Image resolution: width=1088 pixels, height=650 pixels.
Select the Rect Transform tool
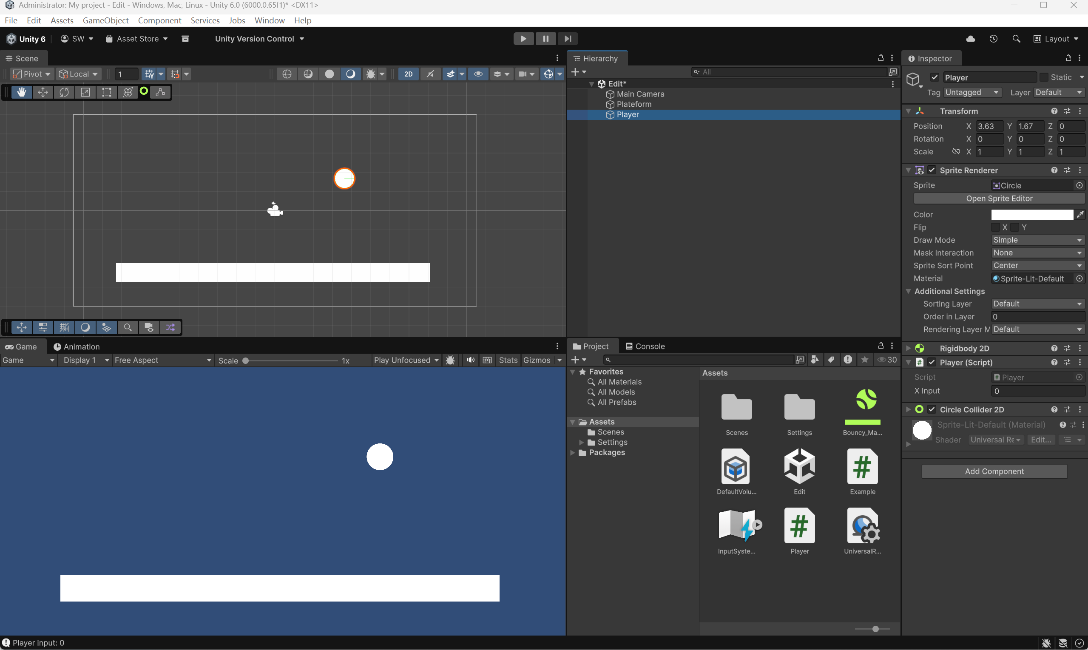(x=106, y=92)
